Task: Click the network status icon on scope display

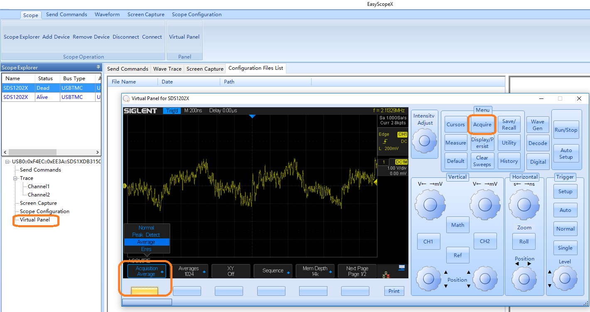Action: pos(386,274)
